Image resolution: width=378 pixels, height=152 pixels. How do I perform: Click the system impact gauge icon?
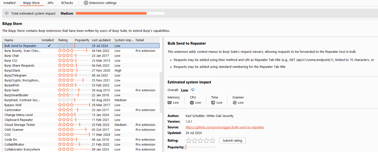pyautogui.click(x=7, y=14)
